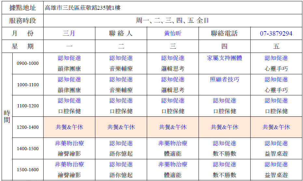Select the 時間 vertical label
This screenshot has height=181, width=303.
[7, 117]
